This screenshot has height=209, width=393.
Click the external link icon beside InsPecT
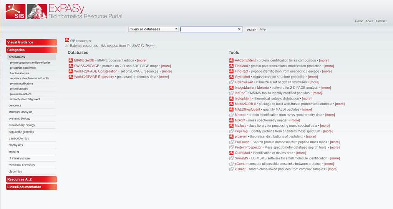231,93
